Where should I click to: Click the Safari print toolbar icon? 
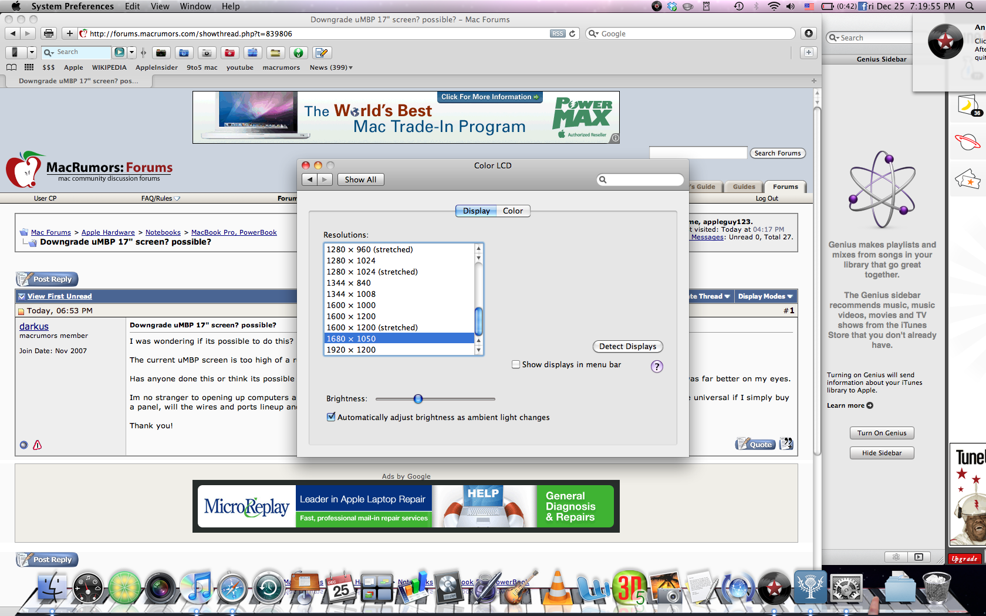pyautogui.click(x=49, y=33)
